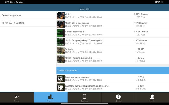Open the 3 632 mB PSNR high precision result
This screenshot has width=169, height=105.
[x=141, y=87]
